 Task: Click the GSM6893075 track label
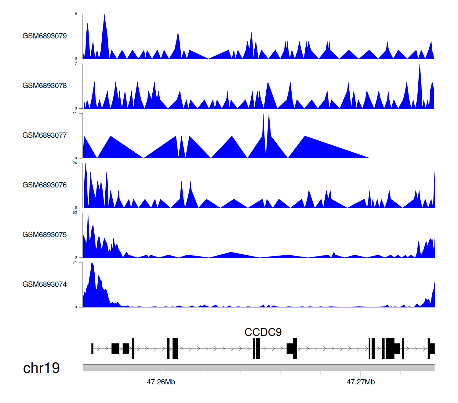click(x=45, y=235)
